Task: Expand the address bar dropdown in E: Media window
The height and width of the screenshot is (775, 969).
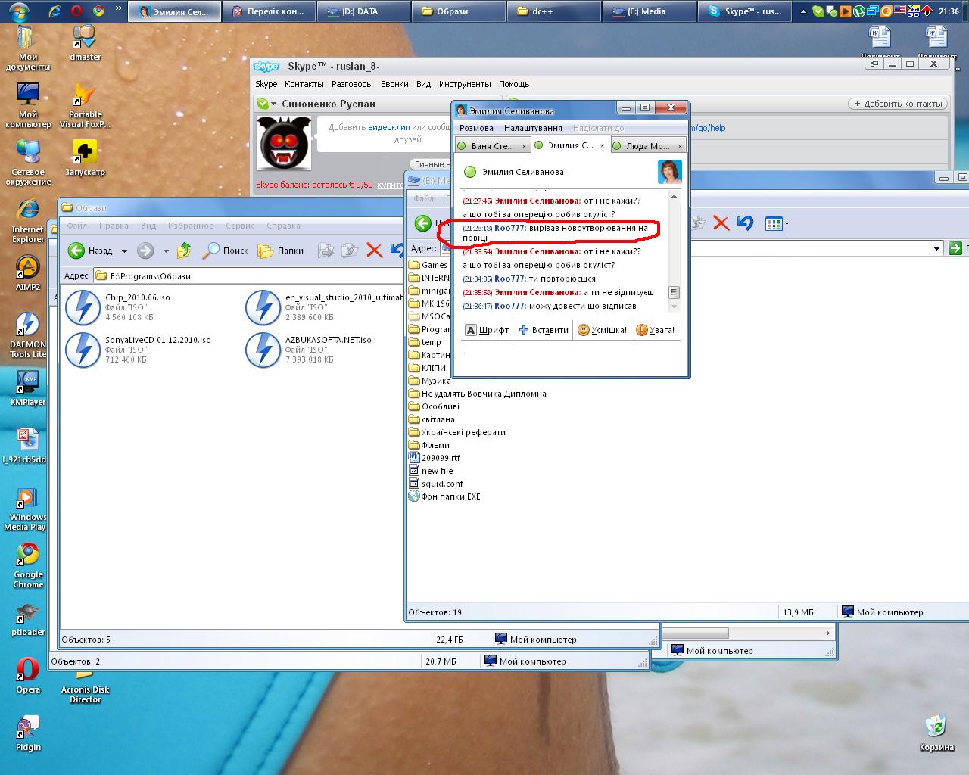Action: (936, 248)
